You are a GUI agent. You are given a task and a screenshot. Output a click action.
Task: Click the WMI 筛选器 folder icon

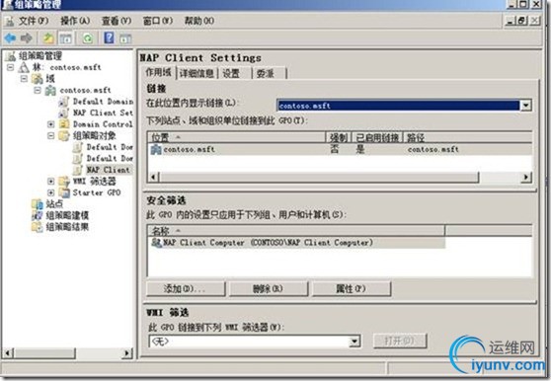pos(64,182)
